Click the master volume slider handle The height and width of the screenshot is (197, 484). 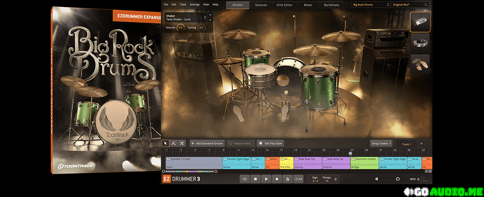(398, 179)
